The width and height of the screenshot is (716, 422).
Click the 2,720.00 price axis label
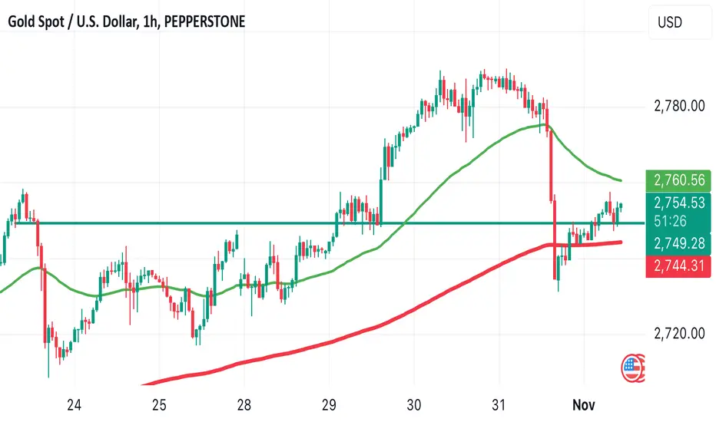(679, 334)
